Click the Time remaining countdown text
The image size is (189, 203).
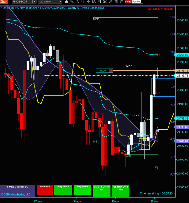(156, 193)
